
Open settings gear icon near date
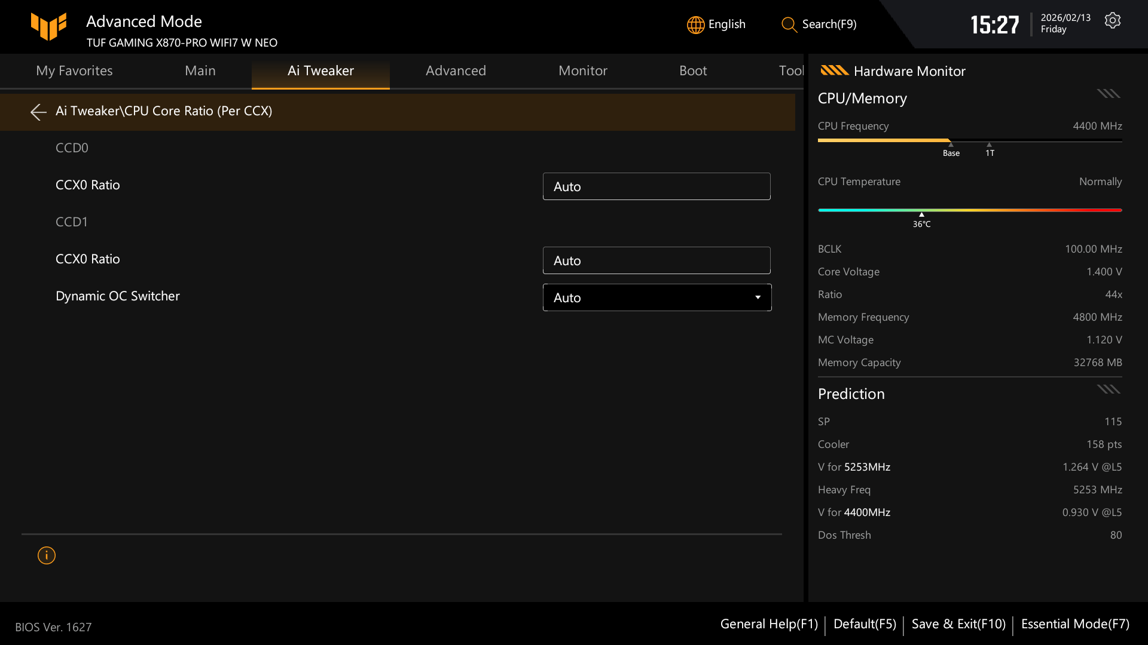coord(1112,21)
